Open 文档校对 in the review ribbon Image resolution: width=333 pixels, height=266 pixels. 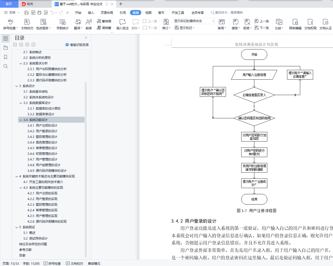click(x=27, y=24)
